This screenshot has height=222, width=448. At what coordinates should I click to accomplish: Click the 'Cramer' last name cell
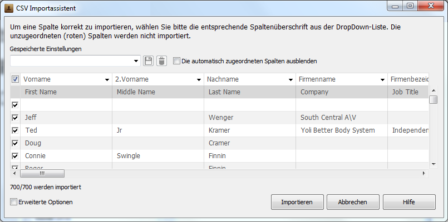[x=250, y=143]
